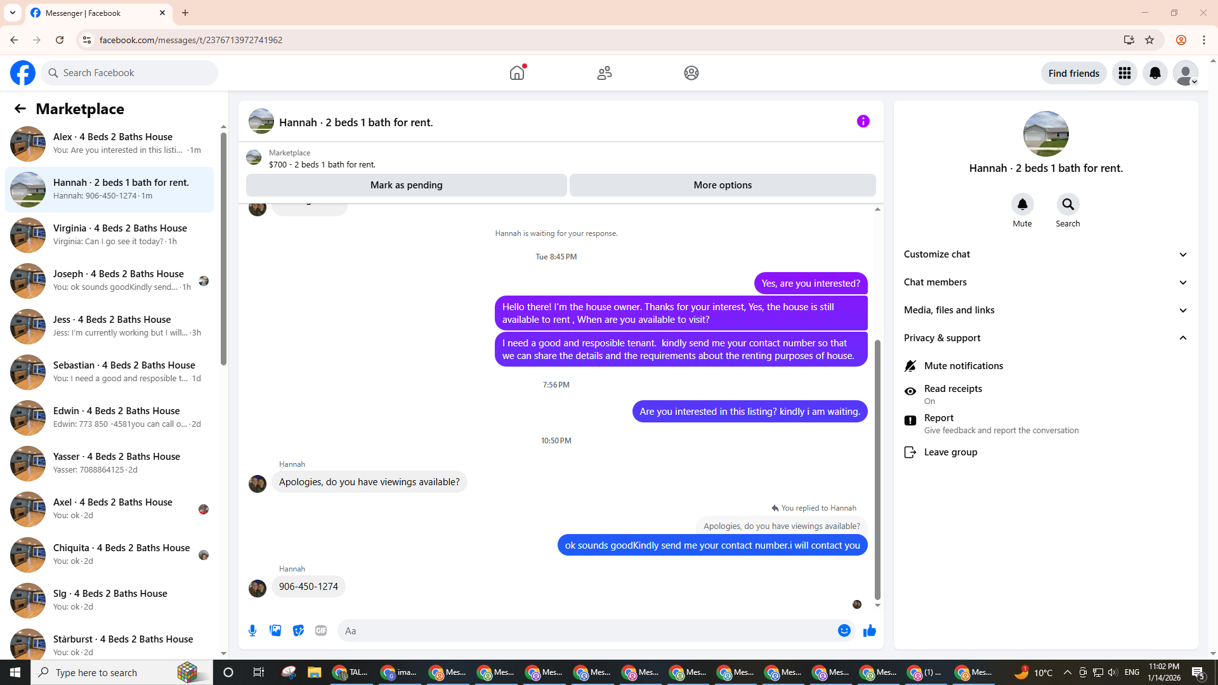Open the Friends tab in top navigation

click(604, 73)
